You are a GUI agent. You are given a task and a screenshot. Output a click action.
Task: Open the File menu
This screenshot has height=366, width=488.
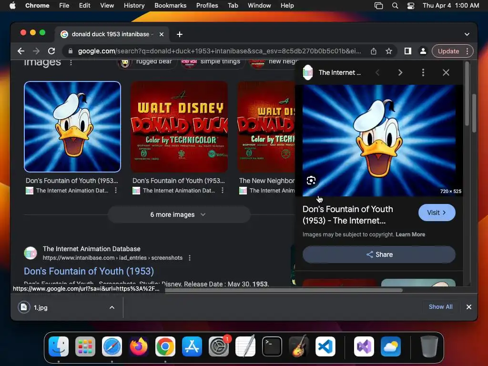pyautogui.click(x=64, y=6)
